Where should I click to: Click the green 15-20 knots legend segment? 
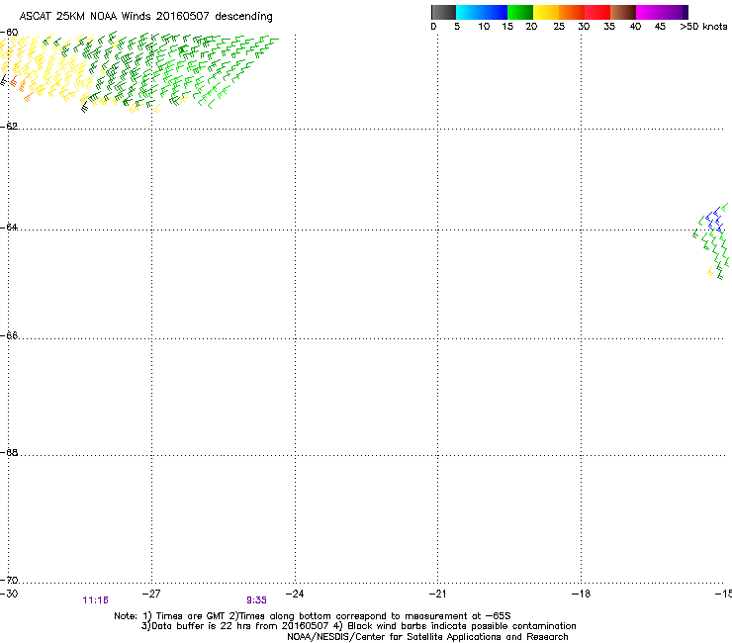tap(520, 12)
